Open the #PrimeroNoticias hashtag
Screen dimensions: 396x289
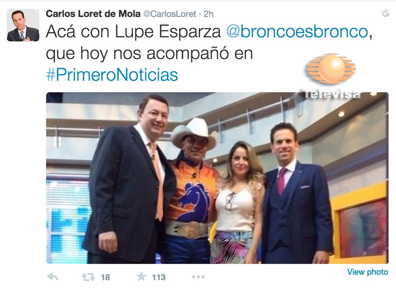[x=112, y=75]
